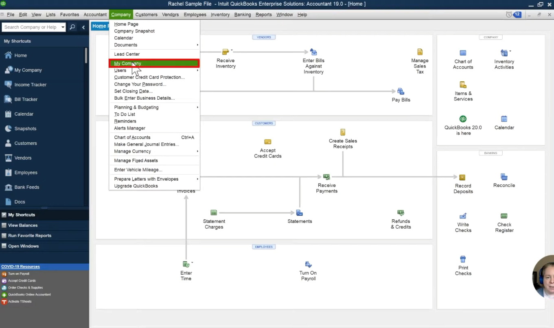Click the Statements icon
554x328 pixels.
(x=300, y=212)
